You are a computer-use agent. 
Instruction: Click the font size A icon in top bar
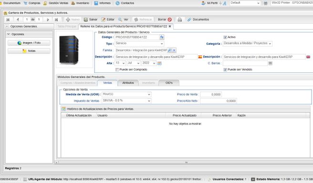pos(225,3)
